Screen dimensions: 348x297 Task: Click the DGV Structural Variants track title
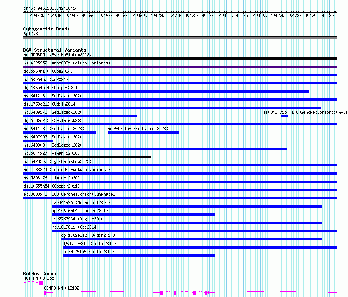[x=55, y=50]
